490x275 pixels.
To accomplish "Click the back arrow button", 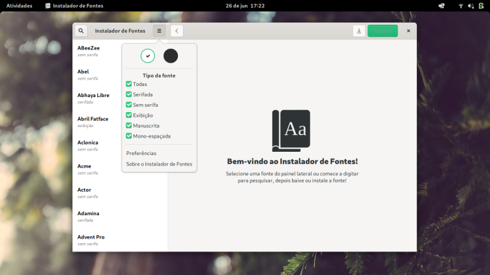I will (x=177, y=31).
